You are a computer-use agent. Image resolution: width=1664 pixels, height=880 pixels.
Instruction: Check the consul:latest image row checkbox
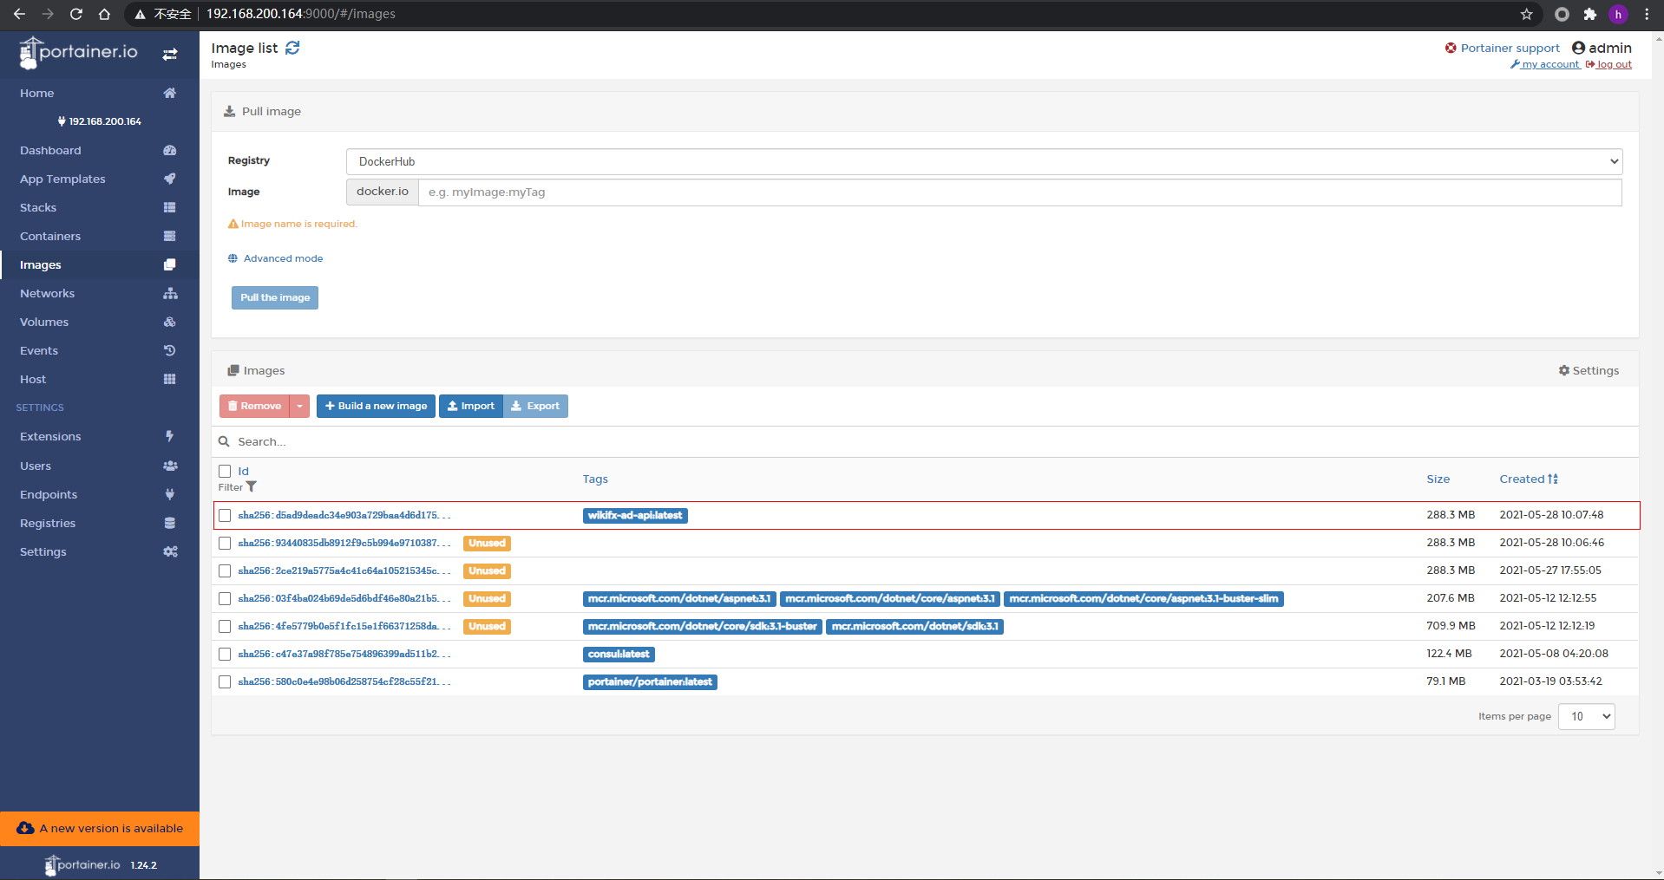click(x=225, y=654)
